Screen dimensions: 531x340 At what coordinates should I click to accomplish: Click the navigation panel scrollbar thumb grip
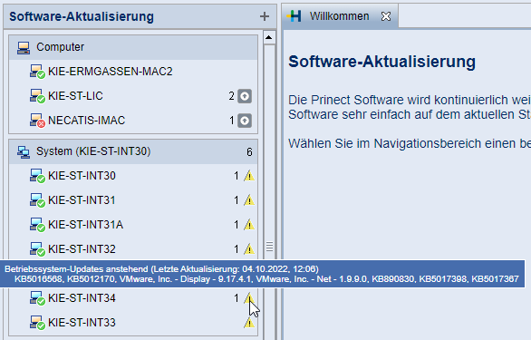tap(269, 247)
